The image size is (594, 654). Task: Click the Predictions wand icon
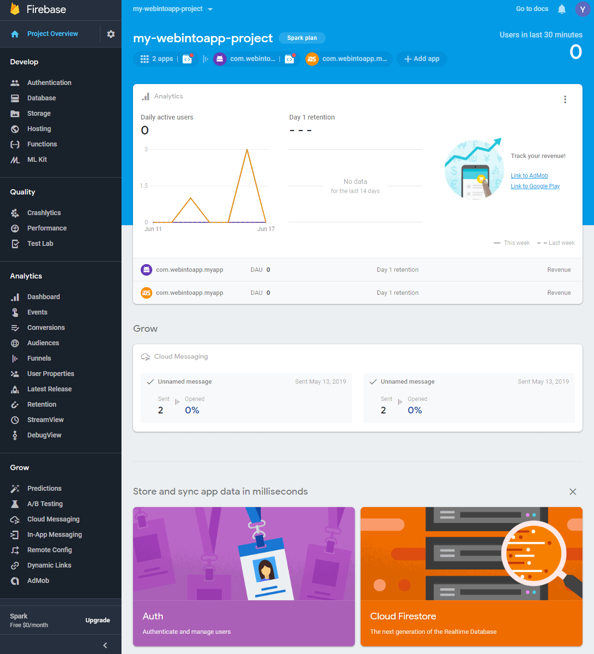point(15,488)
